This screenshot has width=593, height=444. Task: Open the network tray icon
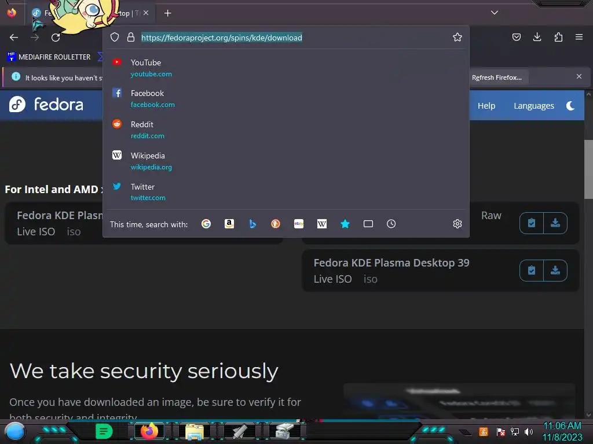pos(514,431)
